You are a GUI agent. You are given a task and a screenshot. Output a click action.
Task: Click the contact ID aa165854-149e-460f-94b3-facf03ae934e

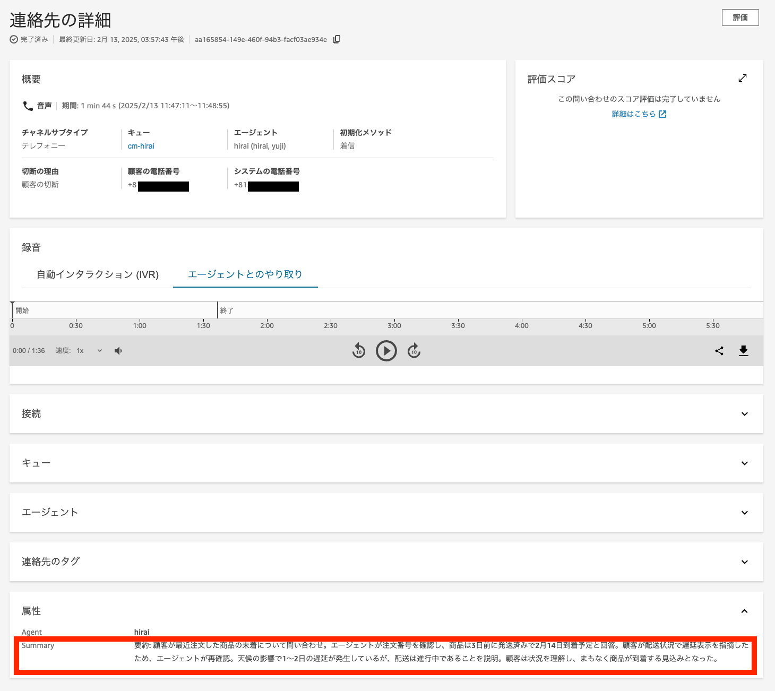coord(261,39)
